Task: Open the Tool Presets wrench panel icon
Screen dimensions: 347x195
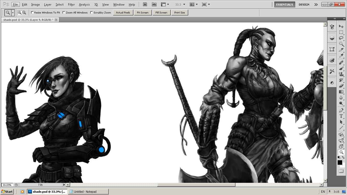Action: pos(332,72)
